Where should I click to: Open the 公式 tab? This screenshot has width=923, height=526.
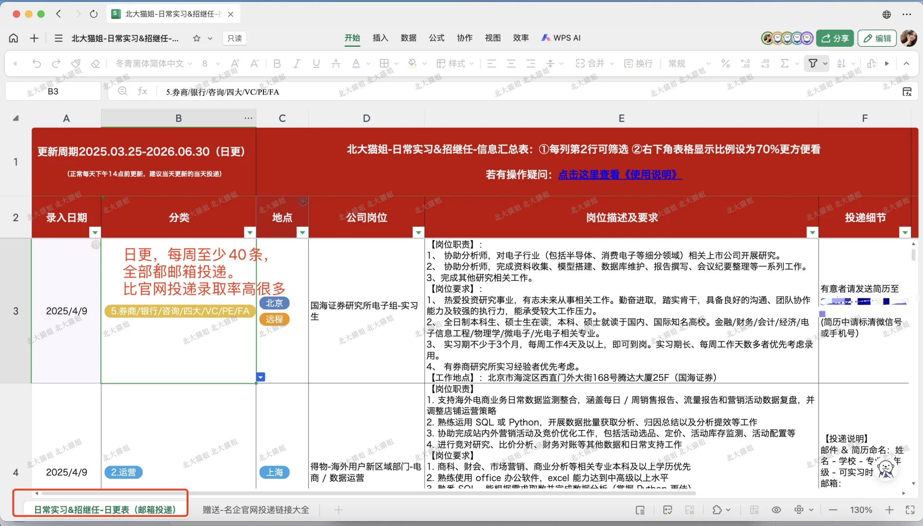437,38
